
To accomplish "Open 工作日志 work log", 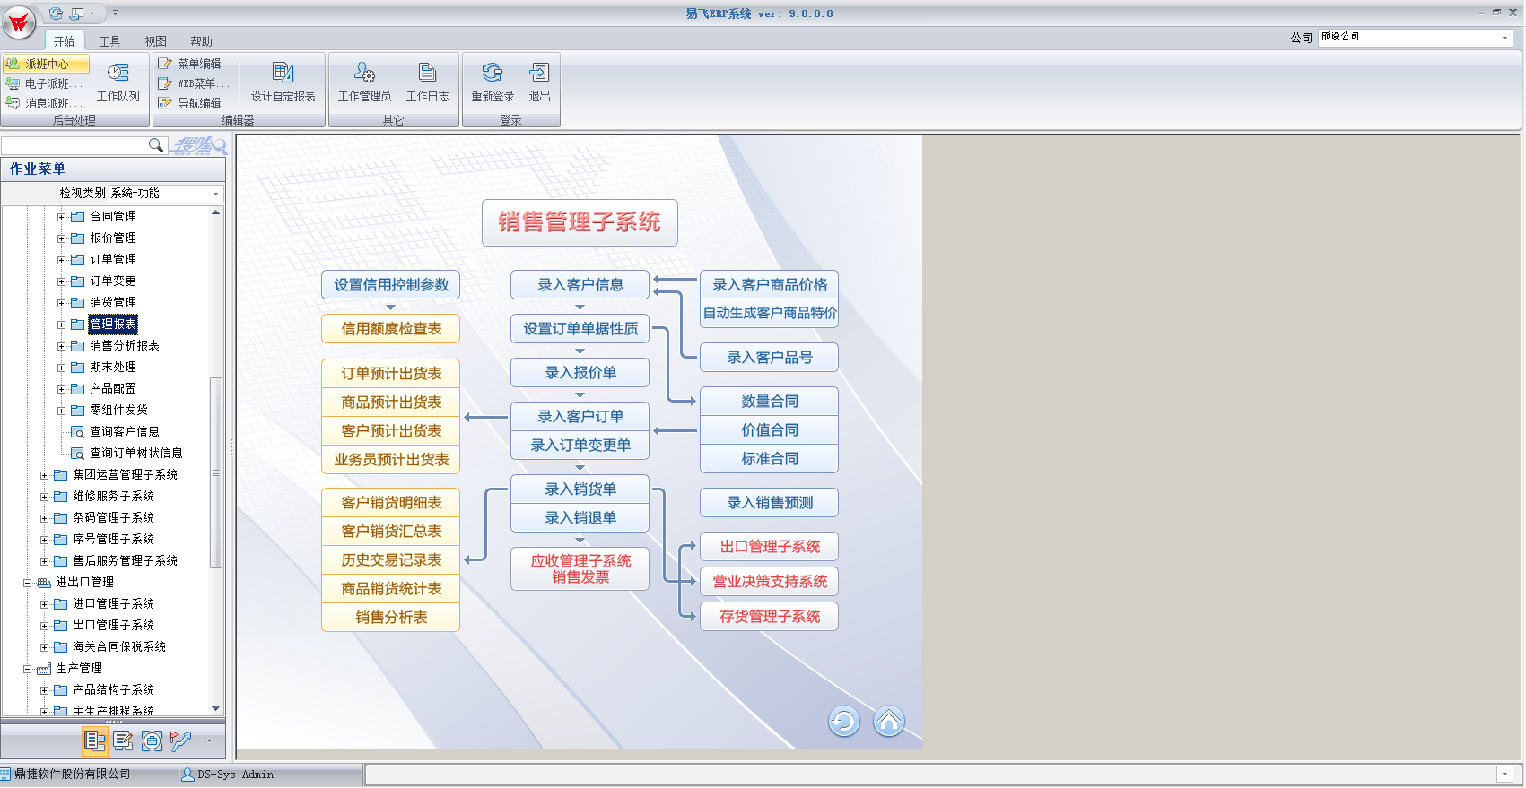I will pos(427,83).
